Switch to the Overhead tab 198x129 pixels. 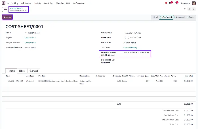(x=34, y=71)
